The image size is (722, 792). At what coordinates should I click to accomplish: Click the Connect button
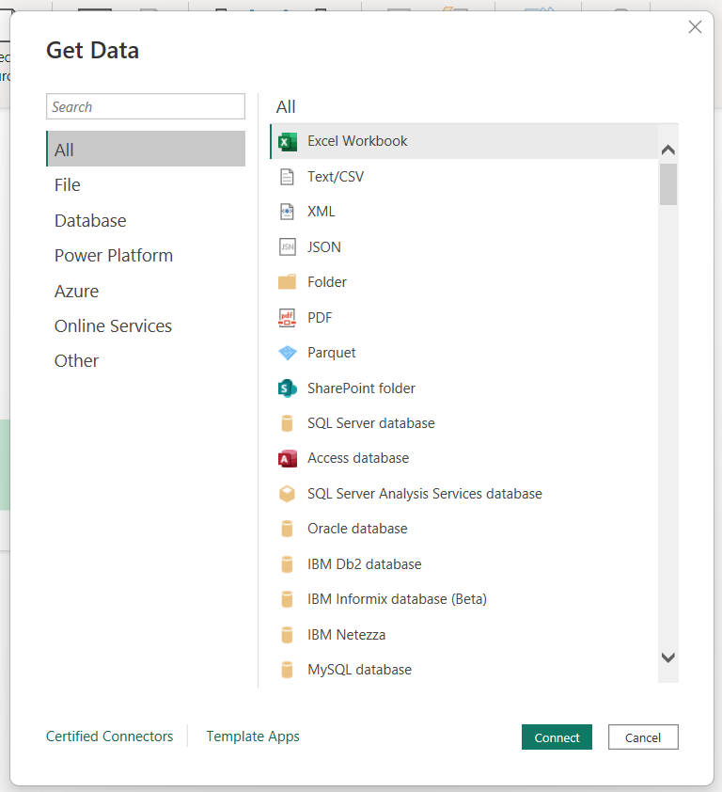point(557,737)
